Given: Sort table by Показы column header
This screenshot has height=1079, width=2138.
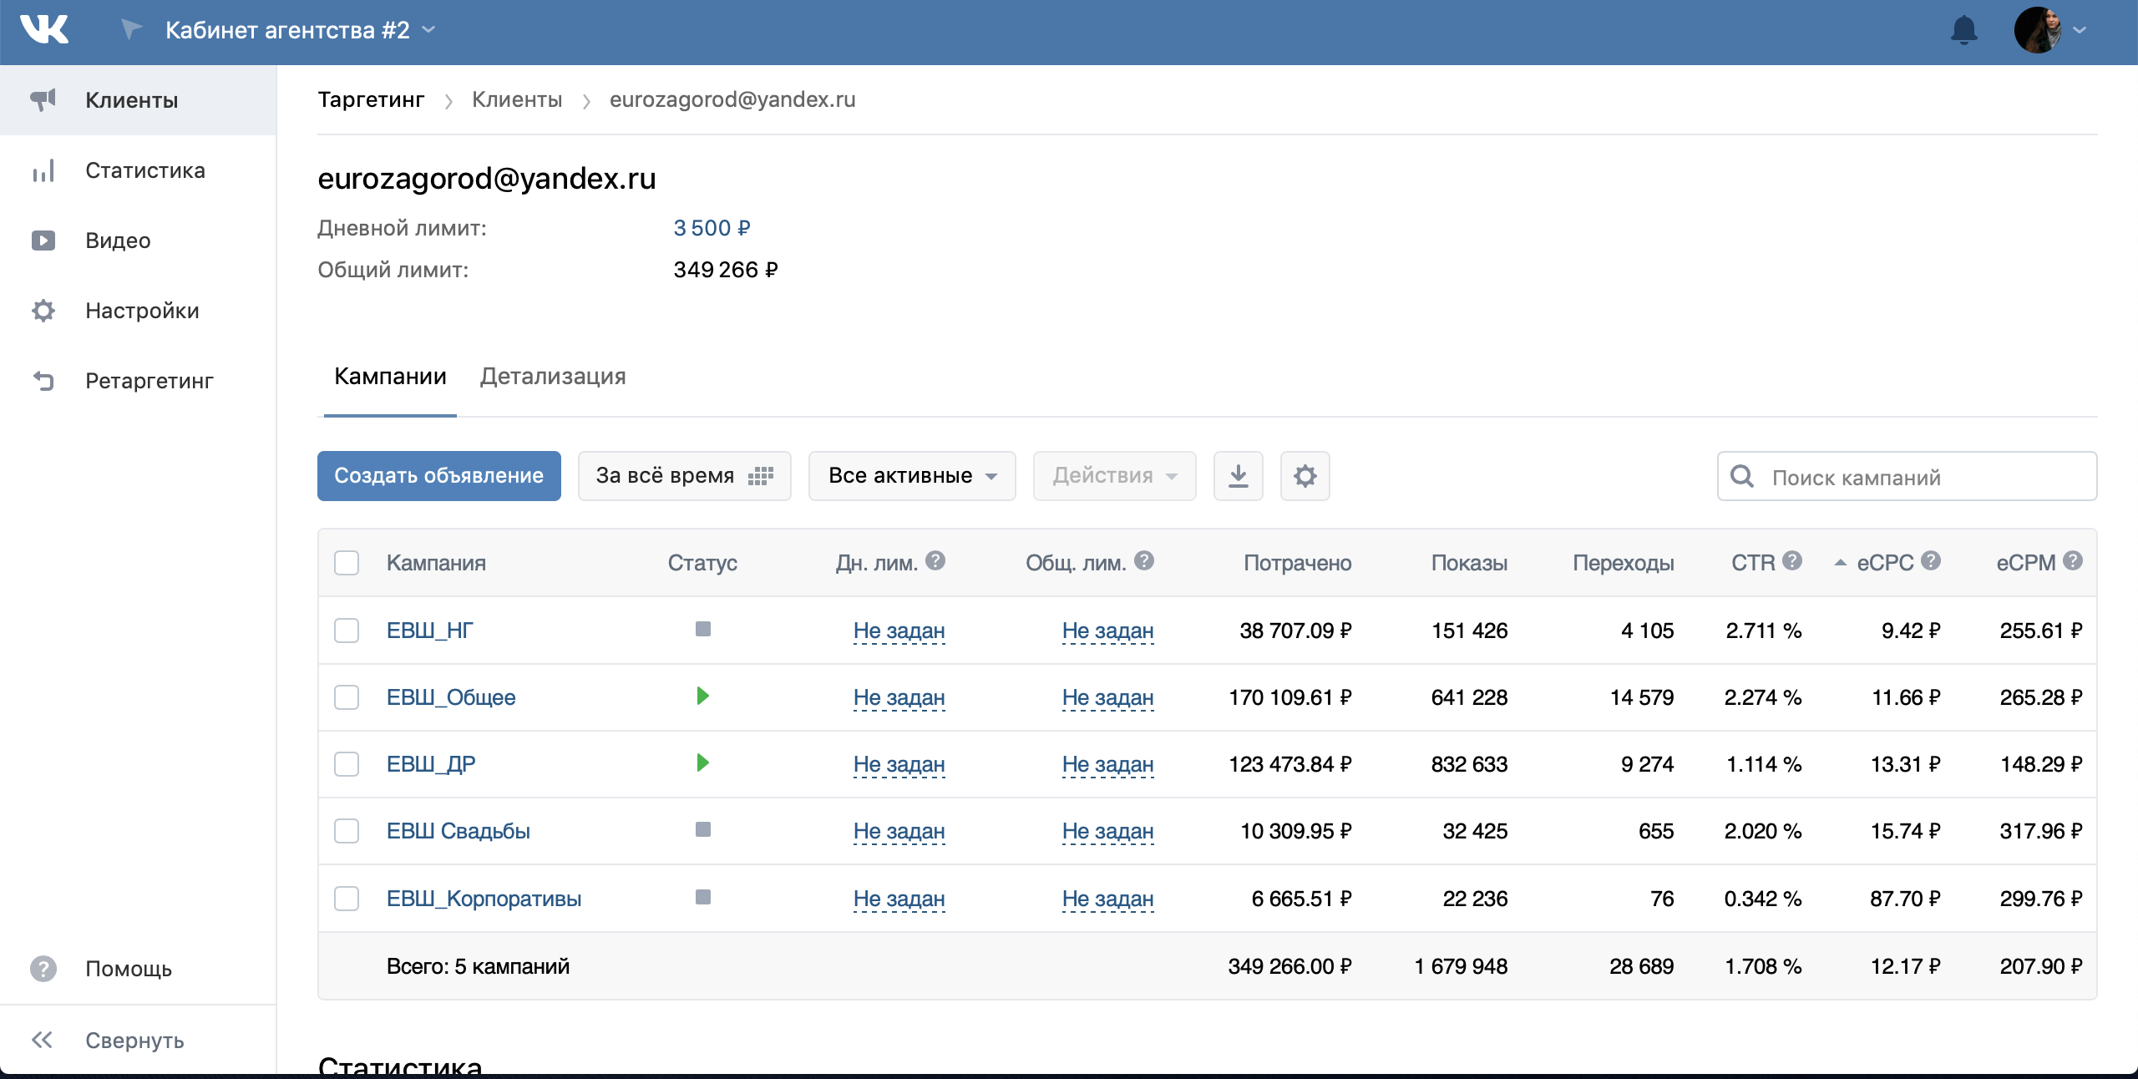Looking at the screenshot, I should click(1469, 563).
